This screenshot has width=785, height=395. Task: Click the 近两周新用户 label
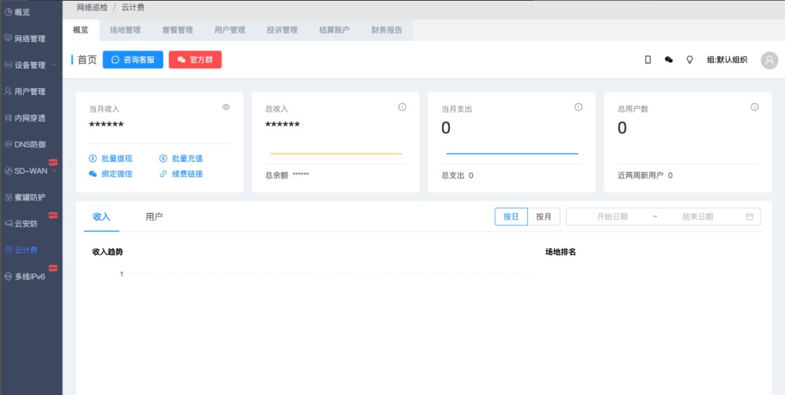pos(641,175)
